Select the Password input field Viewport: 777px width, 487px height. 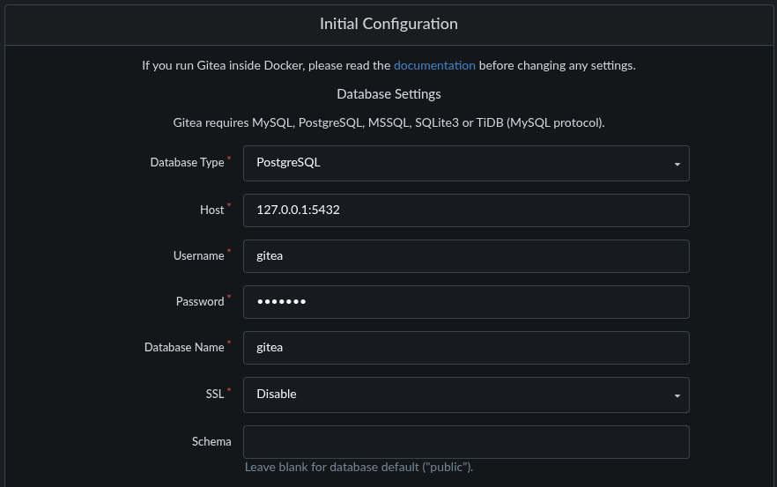pyautogui.click(x=466, y=302)
